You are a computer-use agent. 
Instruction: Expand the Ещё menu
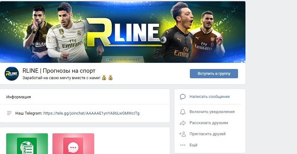[193, 145]
